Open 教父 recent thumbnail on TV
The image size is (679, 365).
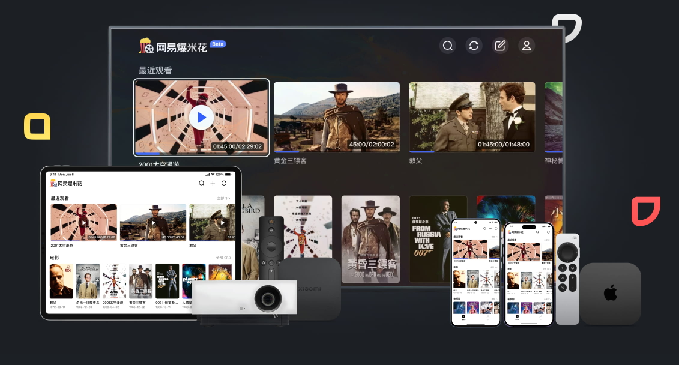[472, 117]
